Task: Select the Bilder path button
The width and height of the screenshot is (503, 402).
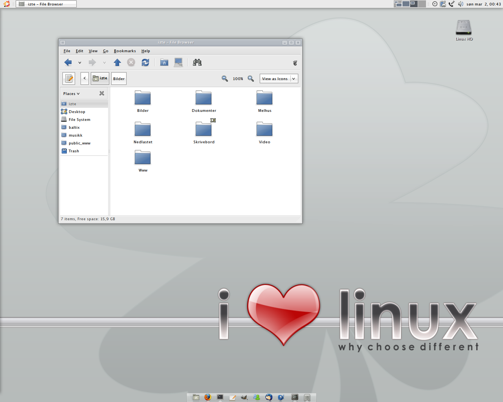Action: [119, 79]
